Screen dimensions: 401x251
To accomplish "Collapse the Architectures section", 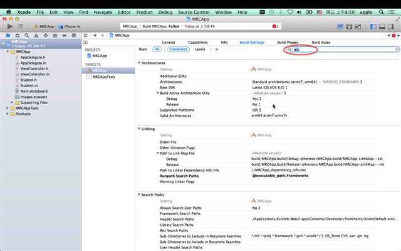I will 139,63.
